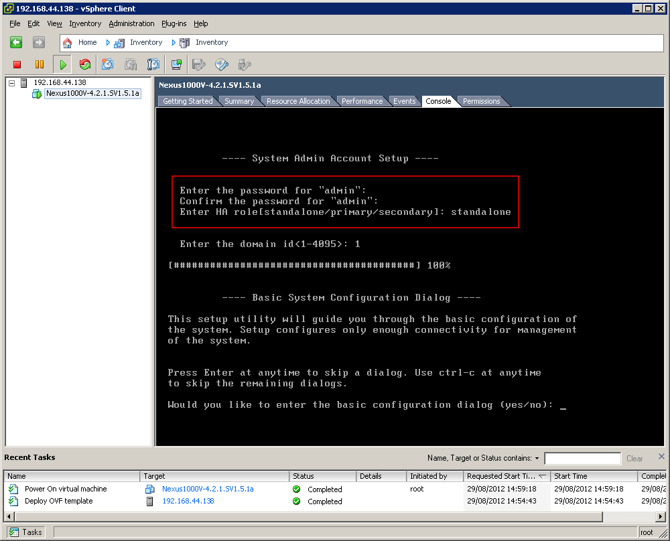This screenshot has height=541, width=670.
Task: Launch the virtual machine console icon
Action: tap(176, 64)
